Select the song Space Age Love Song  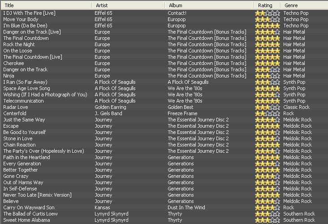pos(26,88)
